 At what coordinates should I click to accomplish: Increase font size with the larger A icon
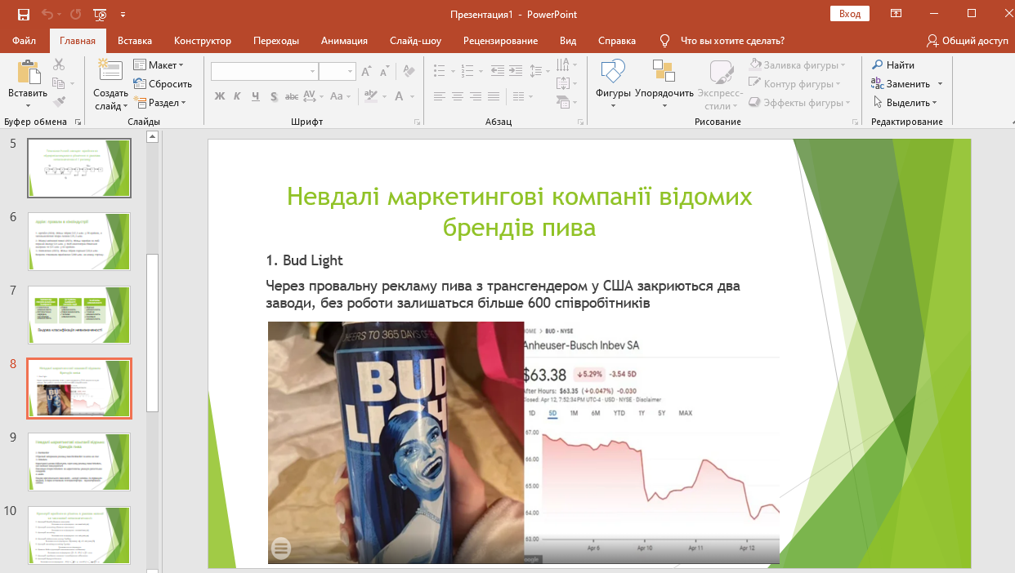click(367, 72)
